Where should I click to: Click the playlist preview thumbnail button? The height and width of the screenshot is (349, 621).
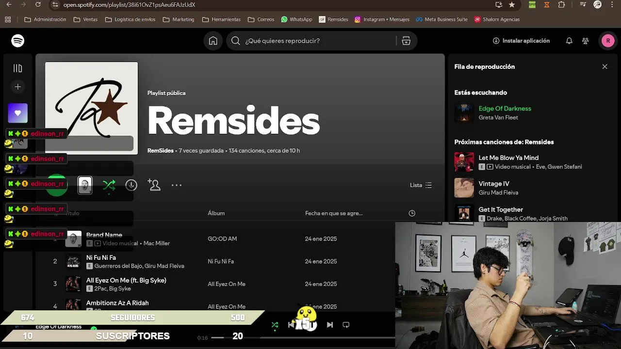click(85, 185)
